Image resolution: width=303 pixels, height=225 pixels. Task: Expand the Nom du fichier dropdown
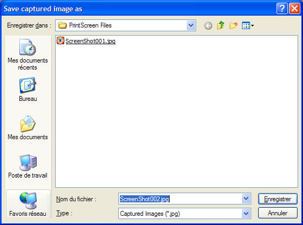pos(246,199)
